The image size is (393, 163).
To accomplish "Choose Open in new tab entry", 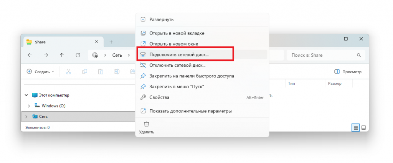I will 202,33.
